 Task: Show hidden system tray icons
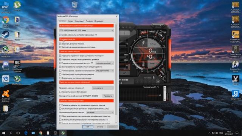pyautogui.click(x=209, y=133)
